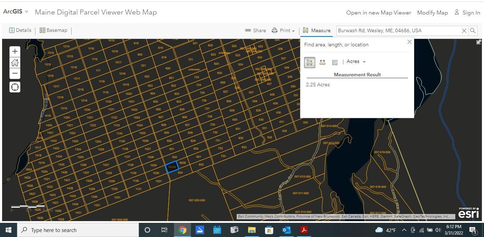Screen dimensions: 484x237
Task: Select the Area measurement tool
Action: point(309,62)
